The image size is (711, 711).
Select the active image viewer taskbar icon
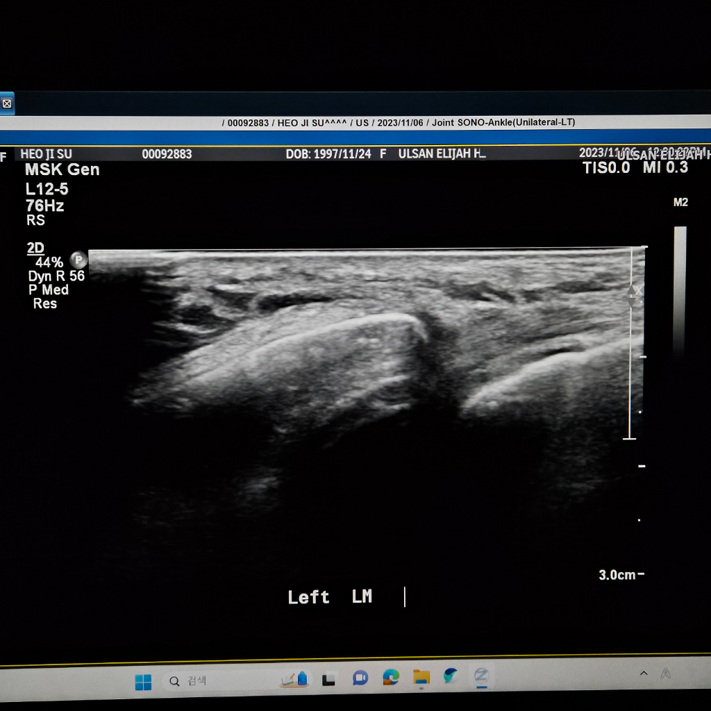click(x=480, y=675)
